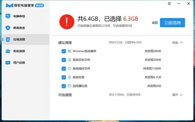Viewport: 195px width, 122px height.
Task: Click the 浏览器垃圾 label
Action: (80, 86)
